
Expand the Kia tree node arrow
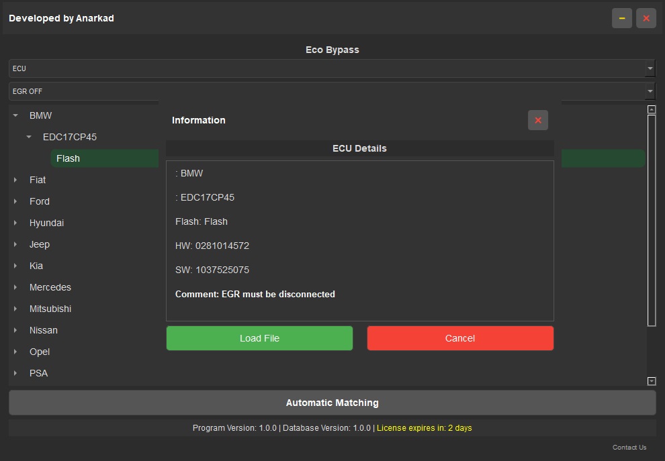(15, 266)
